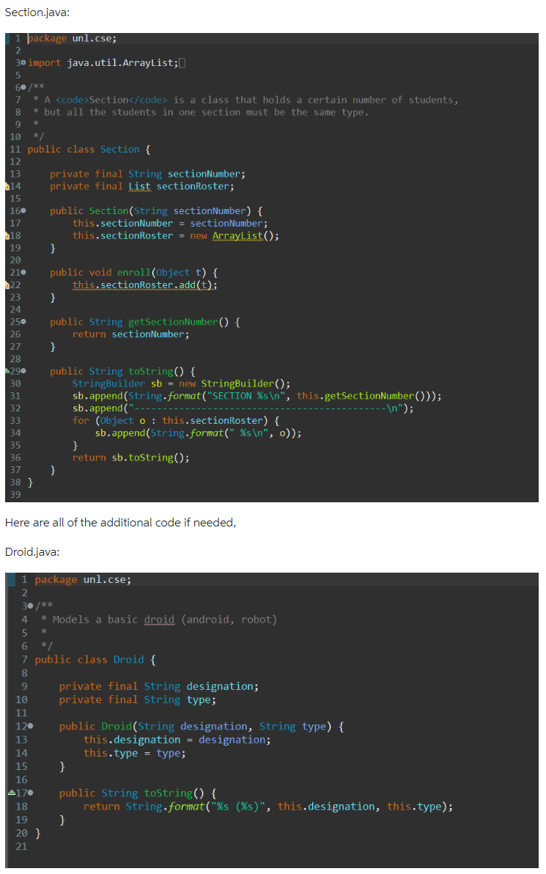Click 'private final String designation;' field line

click(x=159, y=687)
